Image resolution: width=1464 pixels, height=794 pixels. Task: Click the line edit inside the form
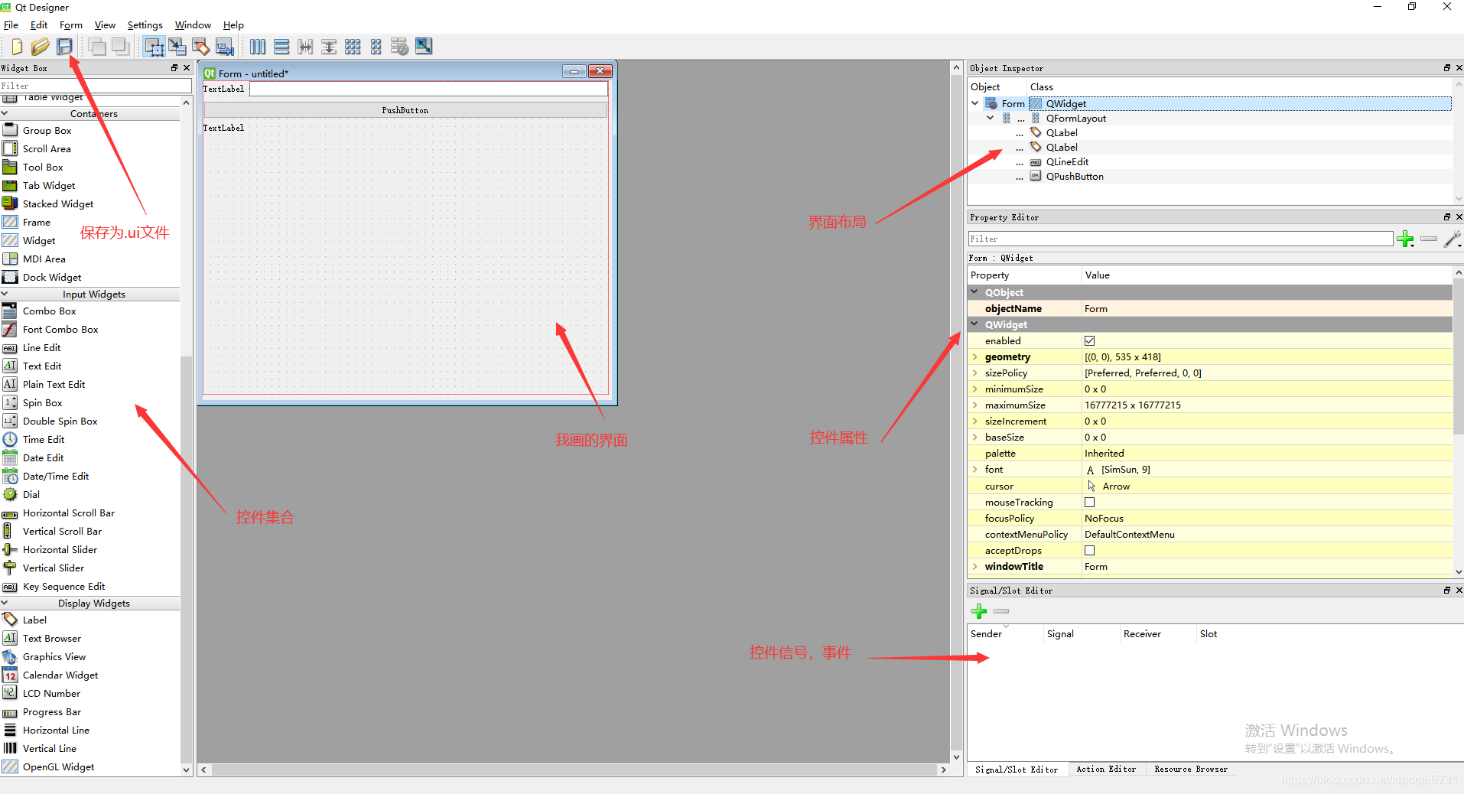428,89
